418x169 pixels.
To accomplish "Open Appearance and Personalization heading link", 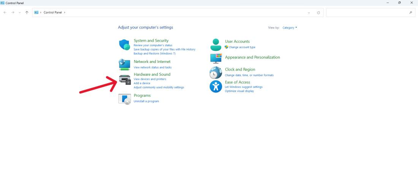I will point(252,57).
